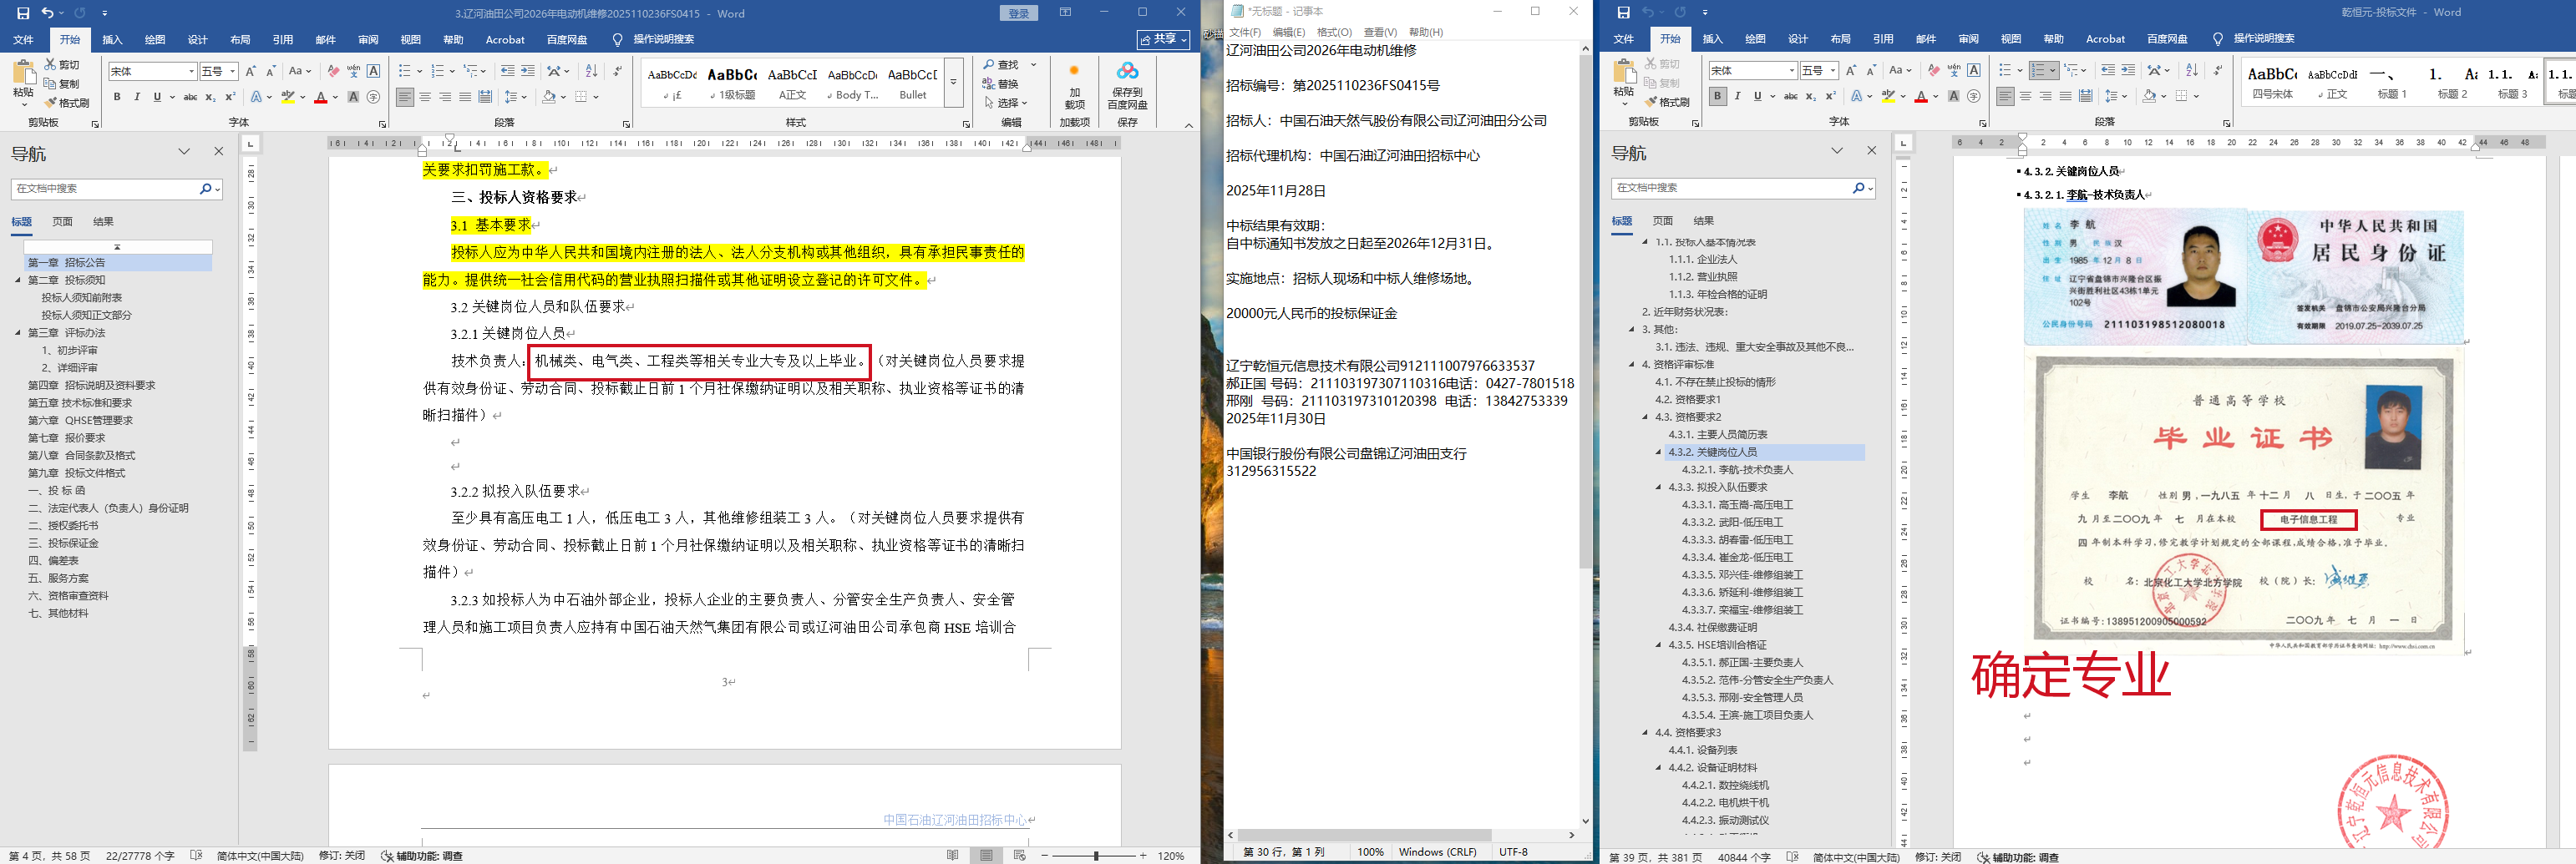
Task: Toggle left alignment in right Word ribbon
Action: click(x=2005, y=96)
